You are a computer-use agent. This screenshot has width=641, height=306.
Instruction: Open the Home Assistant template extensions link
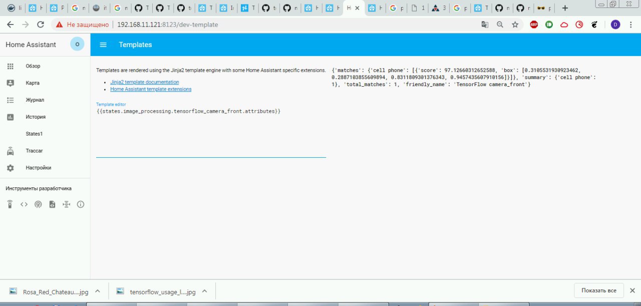[x=151, y=89]
